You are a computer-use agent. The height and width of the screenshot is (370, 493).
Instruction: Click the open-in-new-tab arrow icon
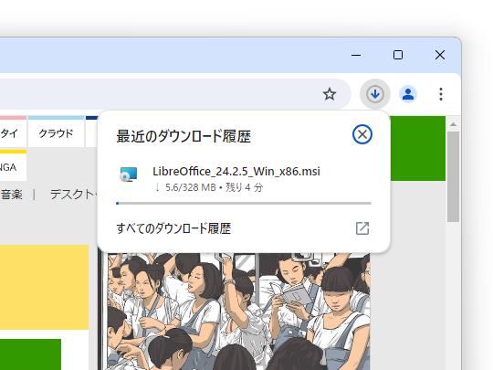pos(362,228)
